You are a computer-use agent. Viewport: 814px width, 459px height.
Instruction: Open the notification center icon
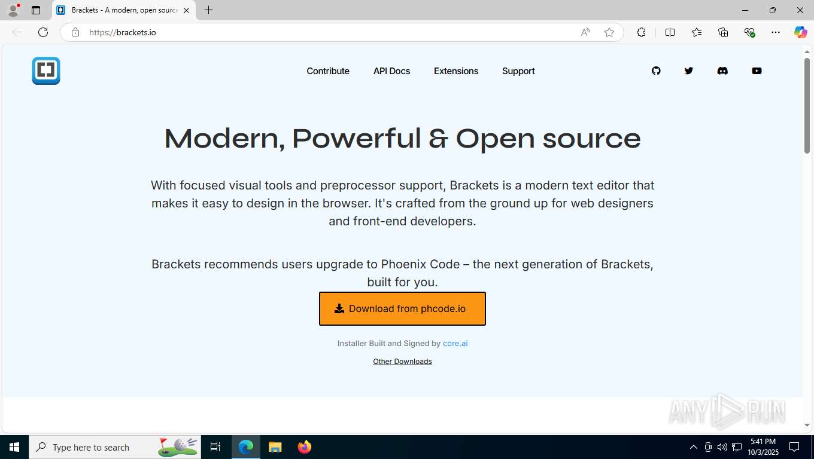(794, 447)
